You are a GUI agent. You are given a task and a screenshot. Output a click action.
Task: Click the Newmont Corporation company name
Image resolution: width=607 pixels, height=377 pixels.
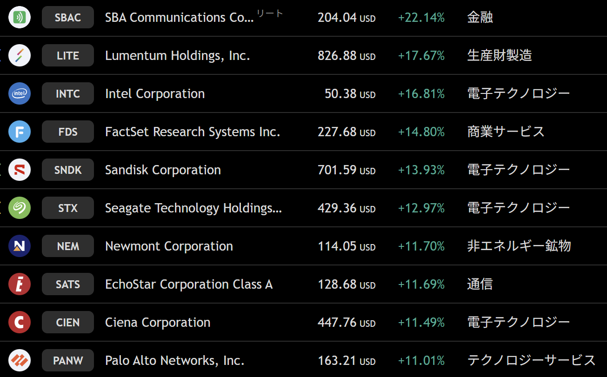[169, 246]
